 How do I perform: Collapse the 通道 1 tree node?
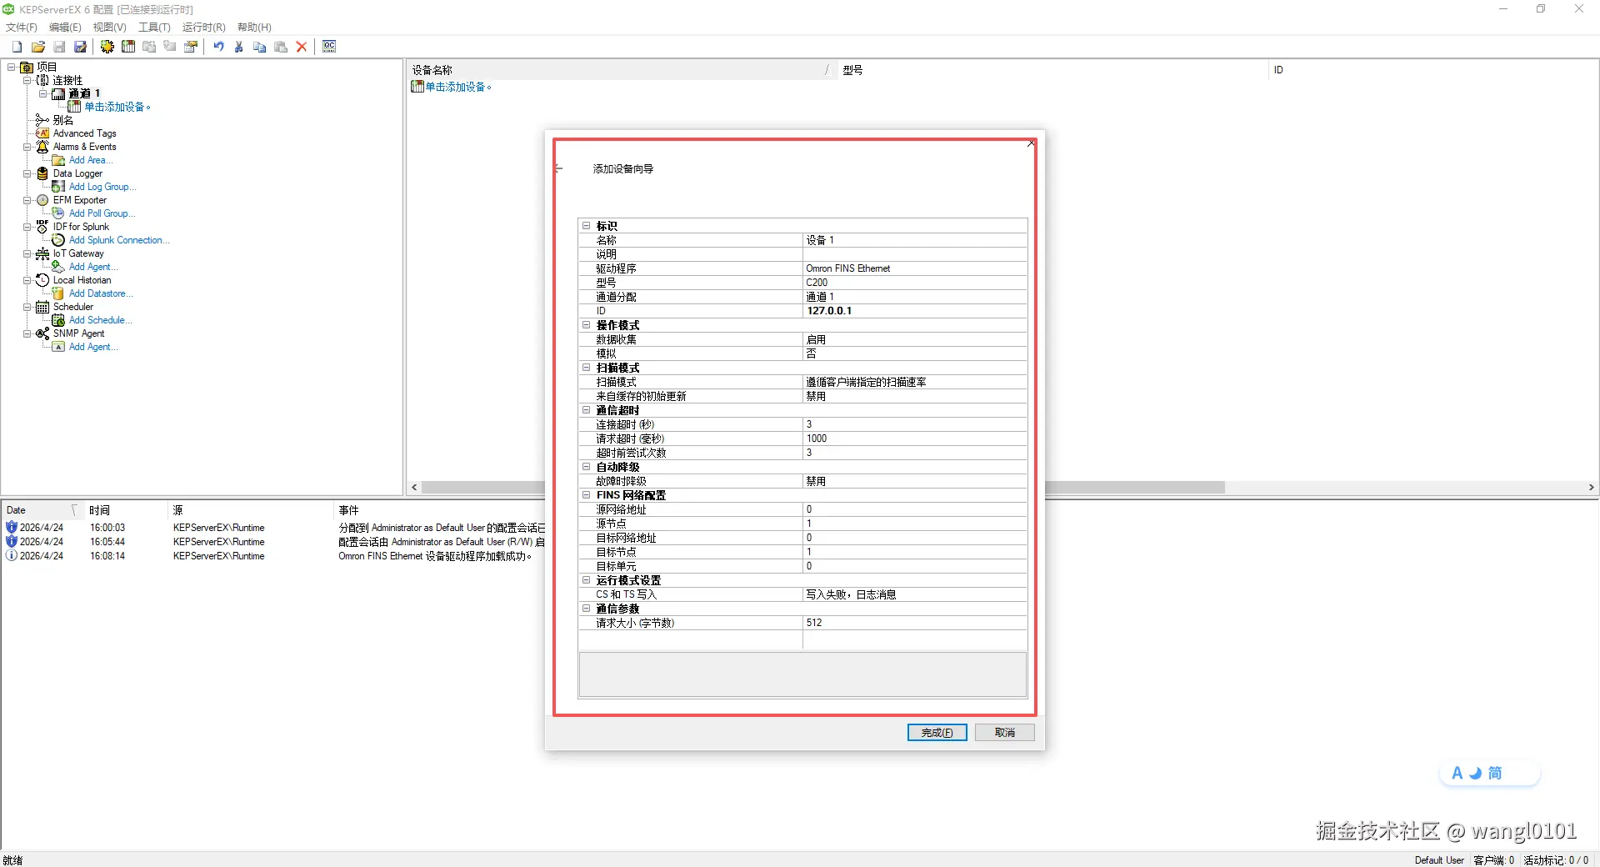pyautogui.click(x=42, y=93)
